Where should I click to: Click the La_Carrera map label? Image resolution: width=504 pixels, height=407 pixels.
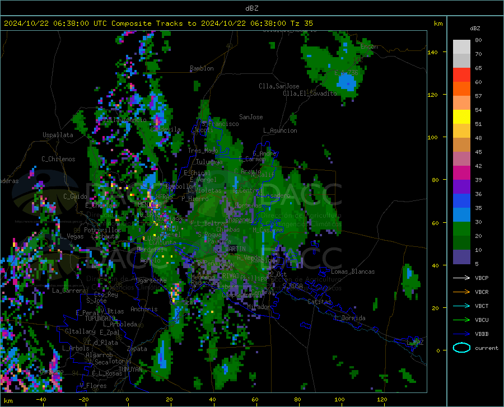(x=69, y=291)
